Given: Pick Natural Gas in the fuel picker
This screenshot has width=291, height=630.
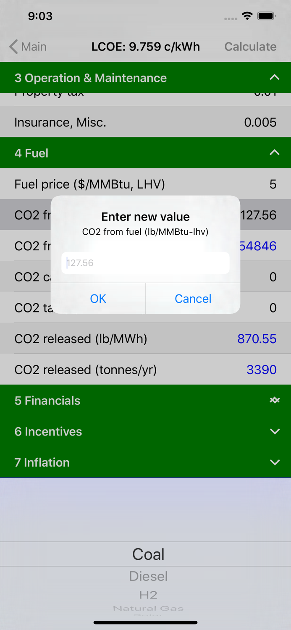Looking at the screenshot, I should (x=148, y=608).
